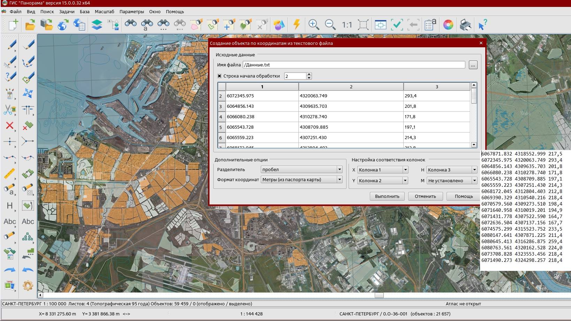Open the gear settings icon in sidebar
This screenshot has width=571, height=321.
click(x=28, y=286)
